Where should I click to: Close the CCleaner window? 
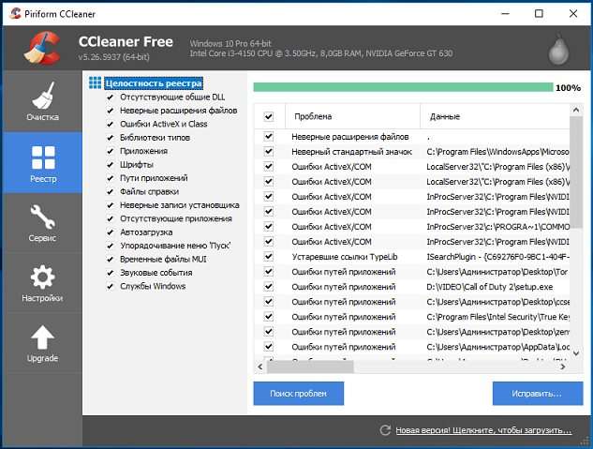[573, 14]
